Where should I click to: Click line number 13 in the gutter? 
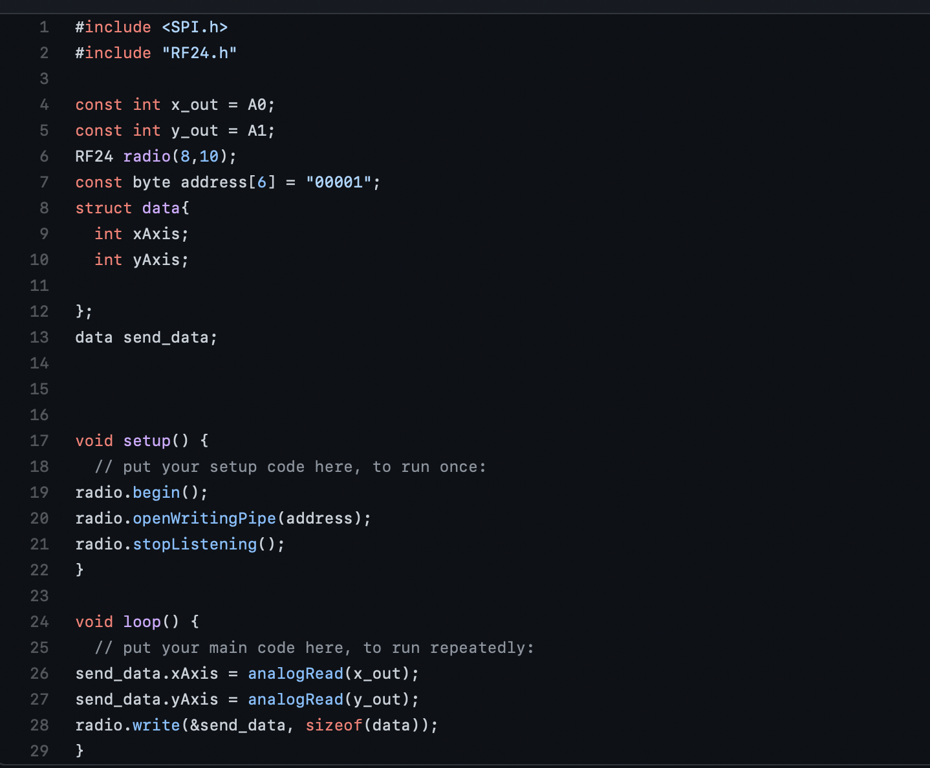(39, 337)
